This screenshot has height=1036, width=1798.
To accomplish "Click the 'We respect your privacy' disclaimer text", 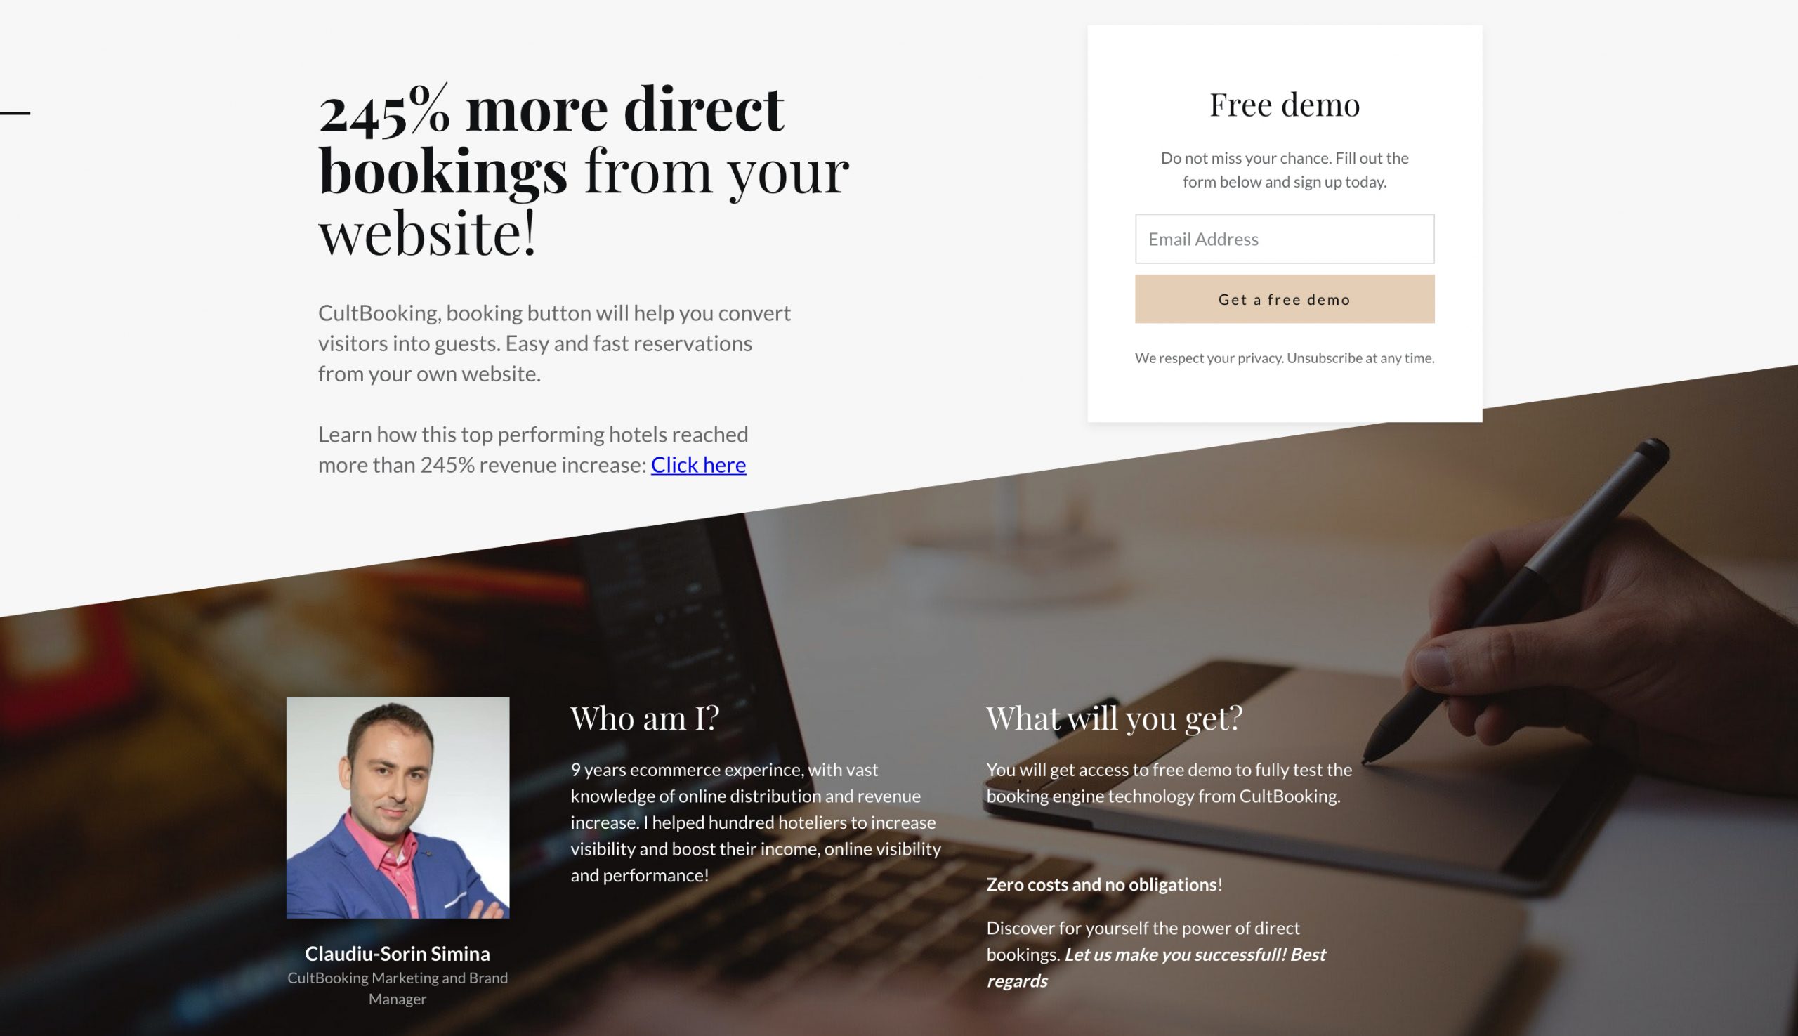I will (1285, 357).
